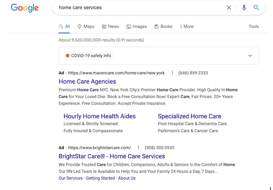Start voice search with microphone icon
This screenshot has width=273, height=190.
click(244, 8)
